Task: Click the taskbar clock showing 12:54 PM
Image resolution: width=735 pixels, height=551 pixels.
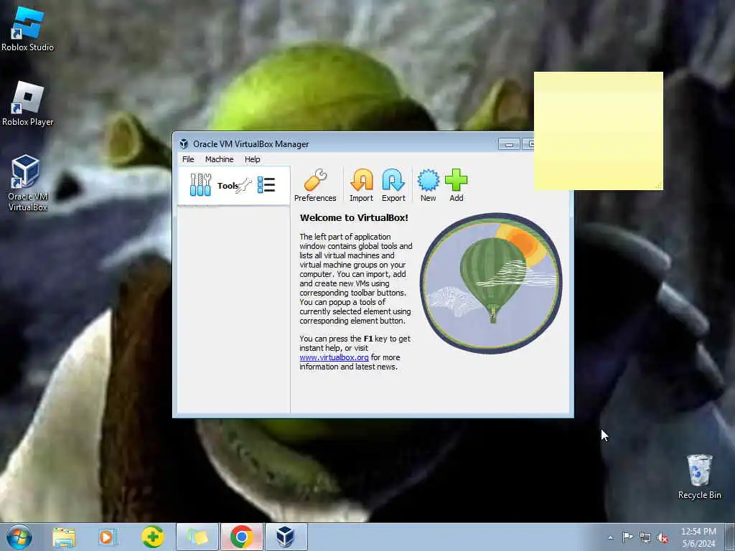Action: coord(698,537)
